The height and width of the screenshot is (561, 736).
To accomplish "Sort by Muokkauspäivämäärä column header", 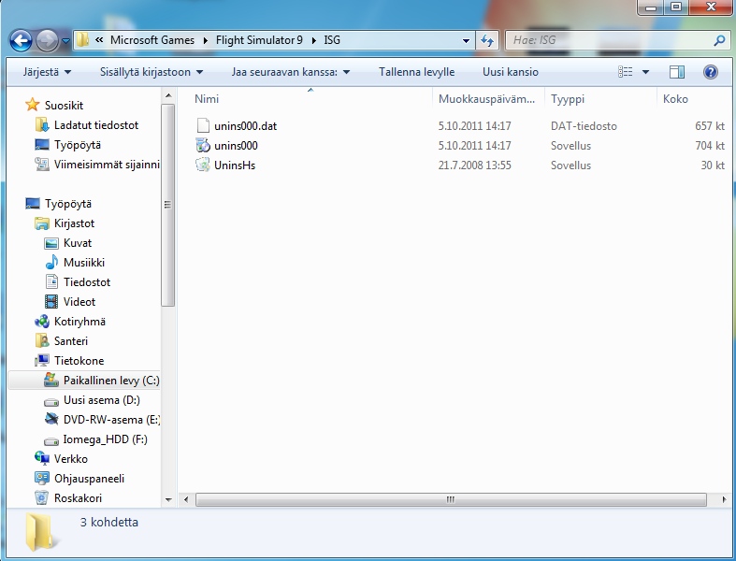I will [x=488, y=98].
